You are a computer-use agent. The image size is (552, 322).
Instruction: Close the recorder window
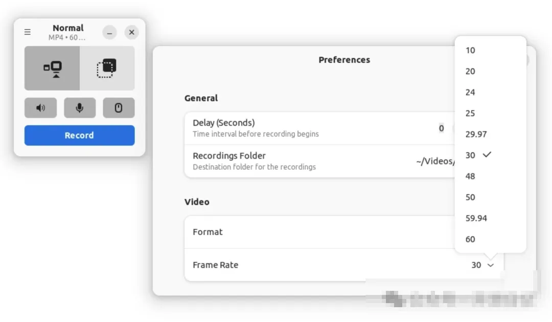pyautogui.click(x=131, y=32)
